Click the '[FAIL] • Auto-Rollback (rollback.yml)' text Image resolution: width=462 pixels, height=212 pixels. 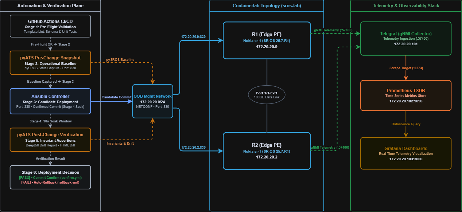click(x=50, y=182)
